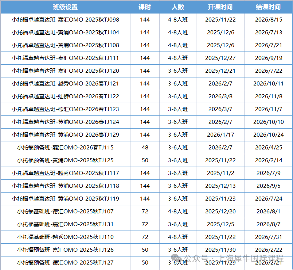
Task: Click the start date 2026/3/8
Action: pyautogui.click(x=220, y=96)
